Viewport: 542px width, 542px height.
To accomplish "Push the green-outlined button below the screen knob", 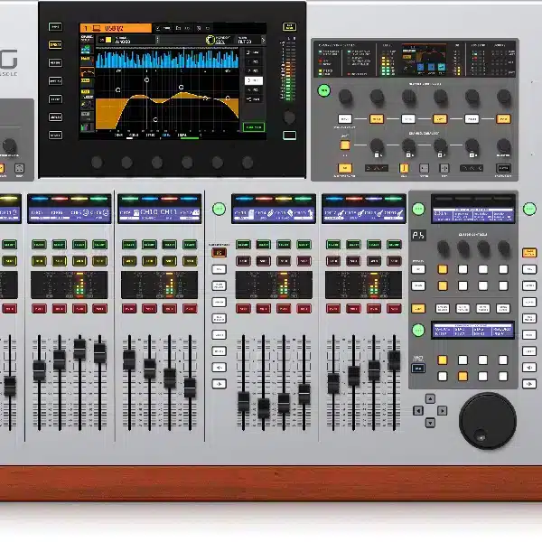I will pyautogui.click(x=289, y=135).
